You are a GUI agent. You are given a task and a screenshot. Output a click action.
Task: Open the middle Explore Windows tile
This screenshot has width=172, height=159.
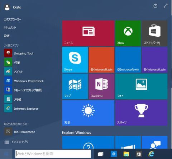[x=128, y=142]
